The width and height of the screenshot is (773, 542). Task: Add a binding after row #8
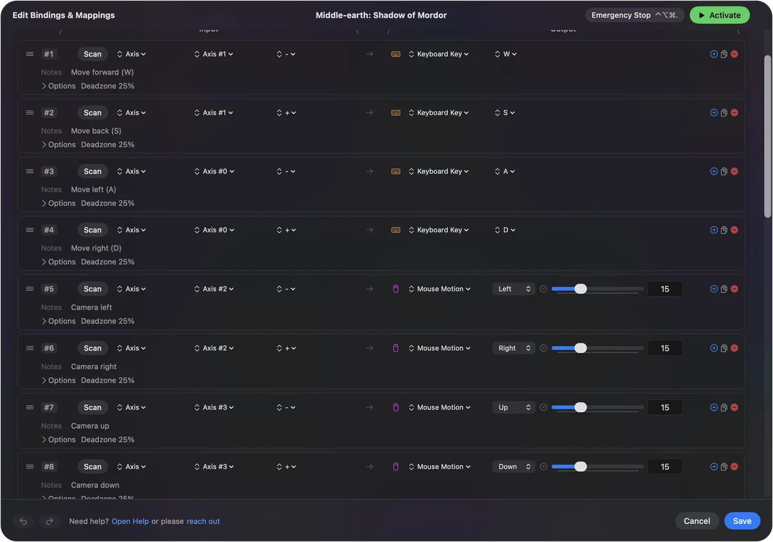tap(714, 467)
